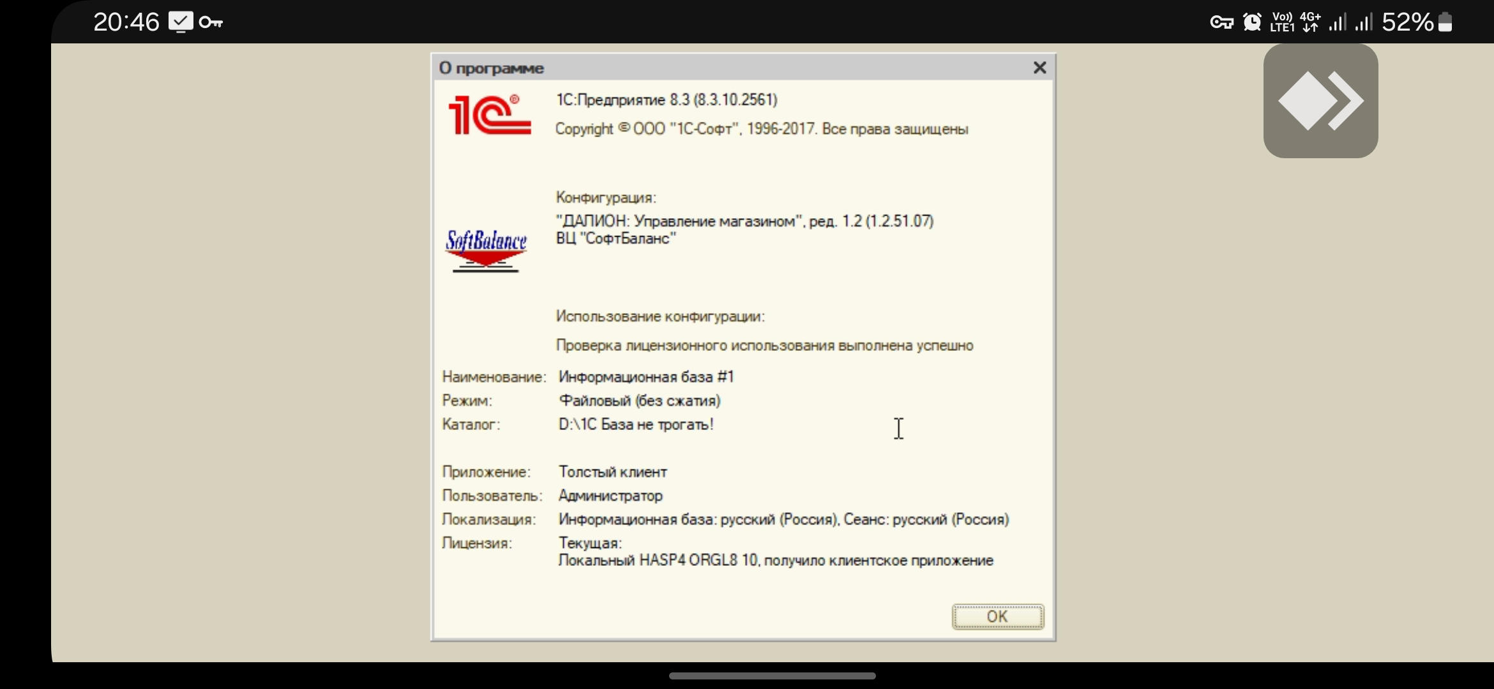The image size is (1494, 689).
Task: Click the 1C red logo icon
Action: tap(489, 115)
